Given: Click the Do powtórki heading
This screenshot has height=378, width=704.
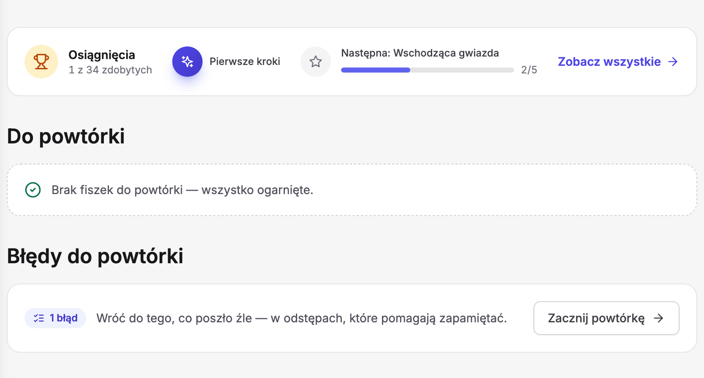Looking at the screenshot, I should (66, 137).
